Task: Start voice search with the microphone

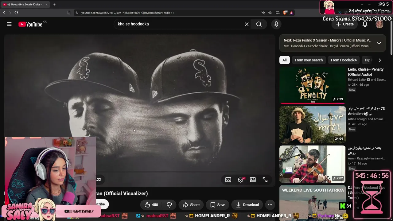Action: (276, 24)
